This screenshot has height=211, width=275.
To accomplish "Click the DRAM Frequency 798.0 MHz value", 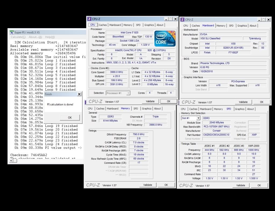I will tap(138, 134).
